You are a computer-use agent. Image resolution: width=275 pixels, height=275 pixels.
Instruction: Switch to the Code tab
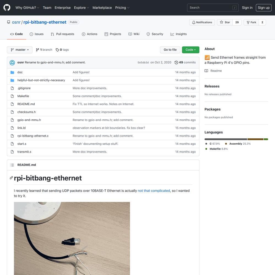16,34
